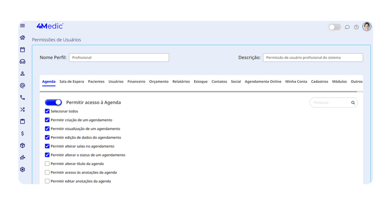391x205 pixels.
Task: Open the calendar icon in the sidebar
Action: pyautogui.click(x=23, y=50)
